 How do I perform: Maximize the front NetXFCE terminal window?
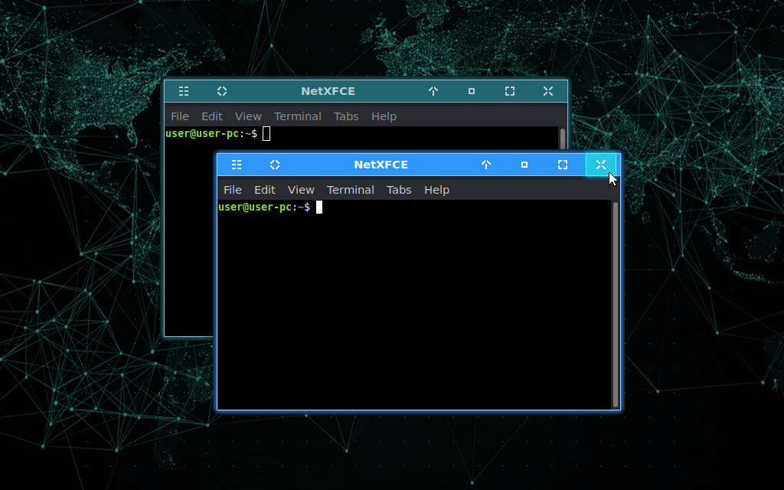coord(563,165)
